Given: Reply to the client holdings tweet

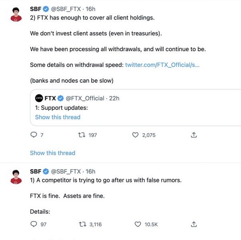Looking at the screenshot, I should click(34, 135).
